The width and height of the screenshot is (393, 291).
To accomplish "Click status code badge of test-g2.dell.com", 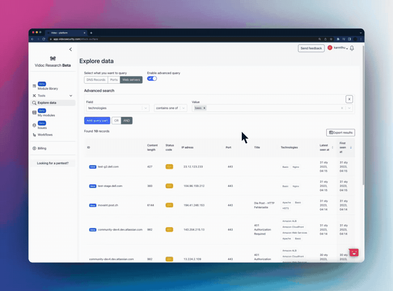I will pos(169,167).
